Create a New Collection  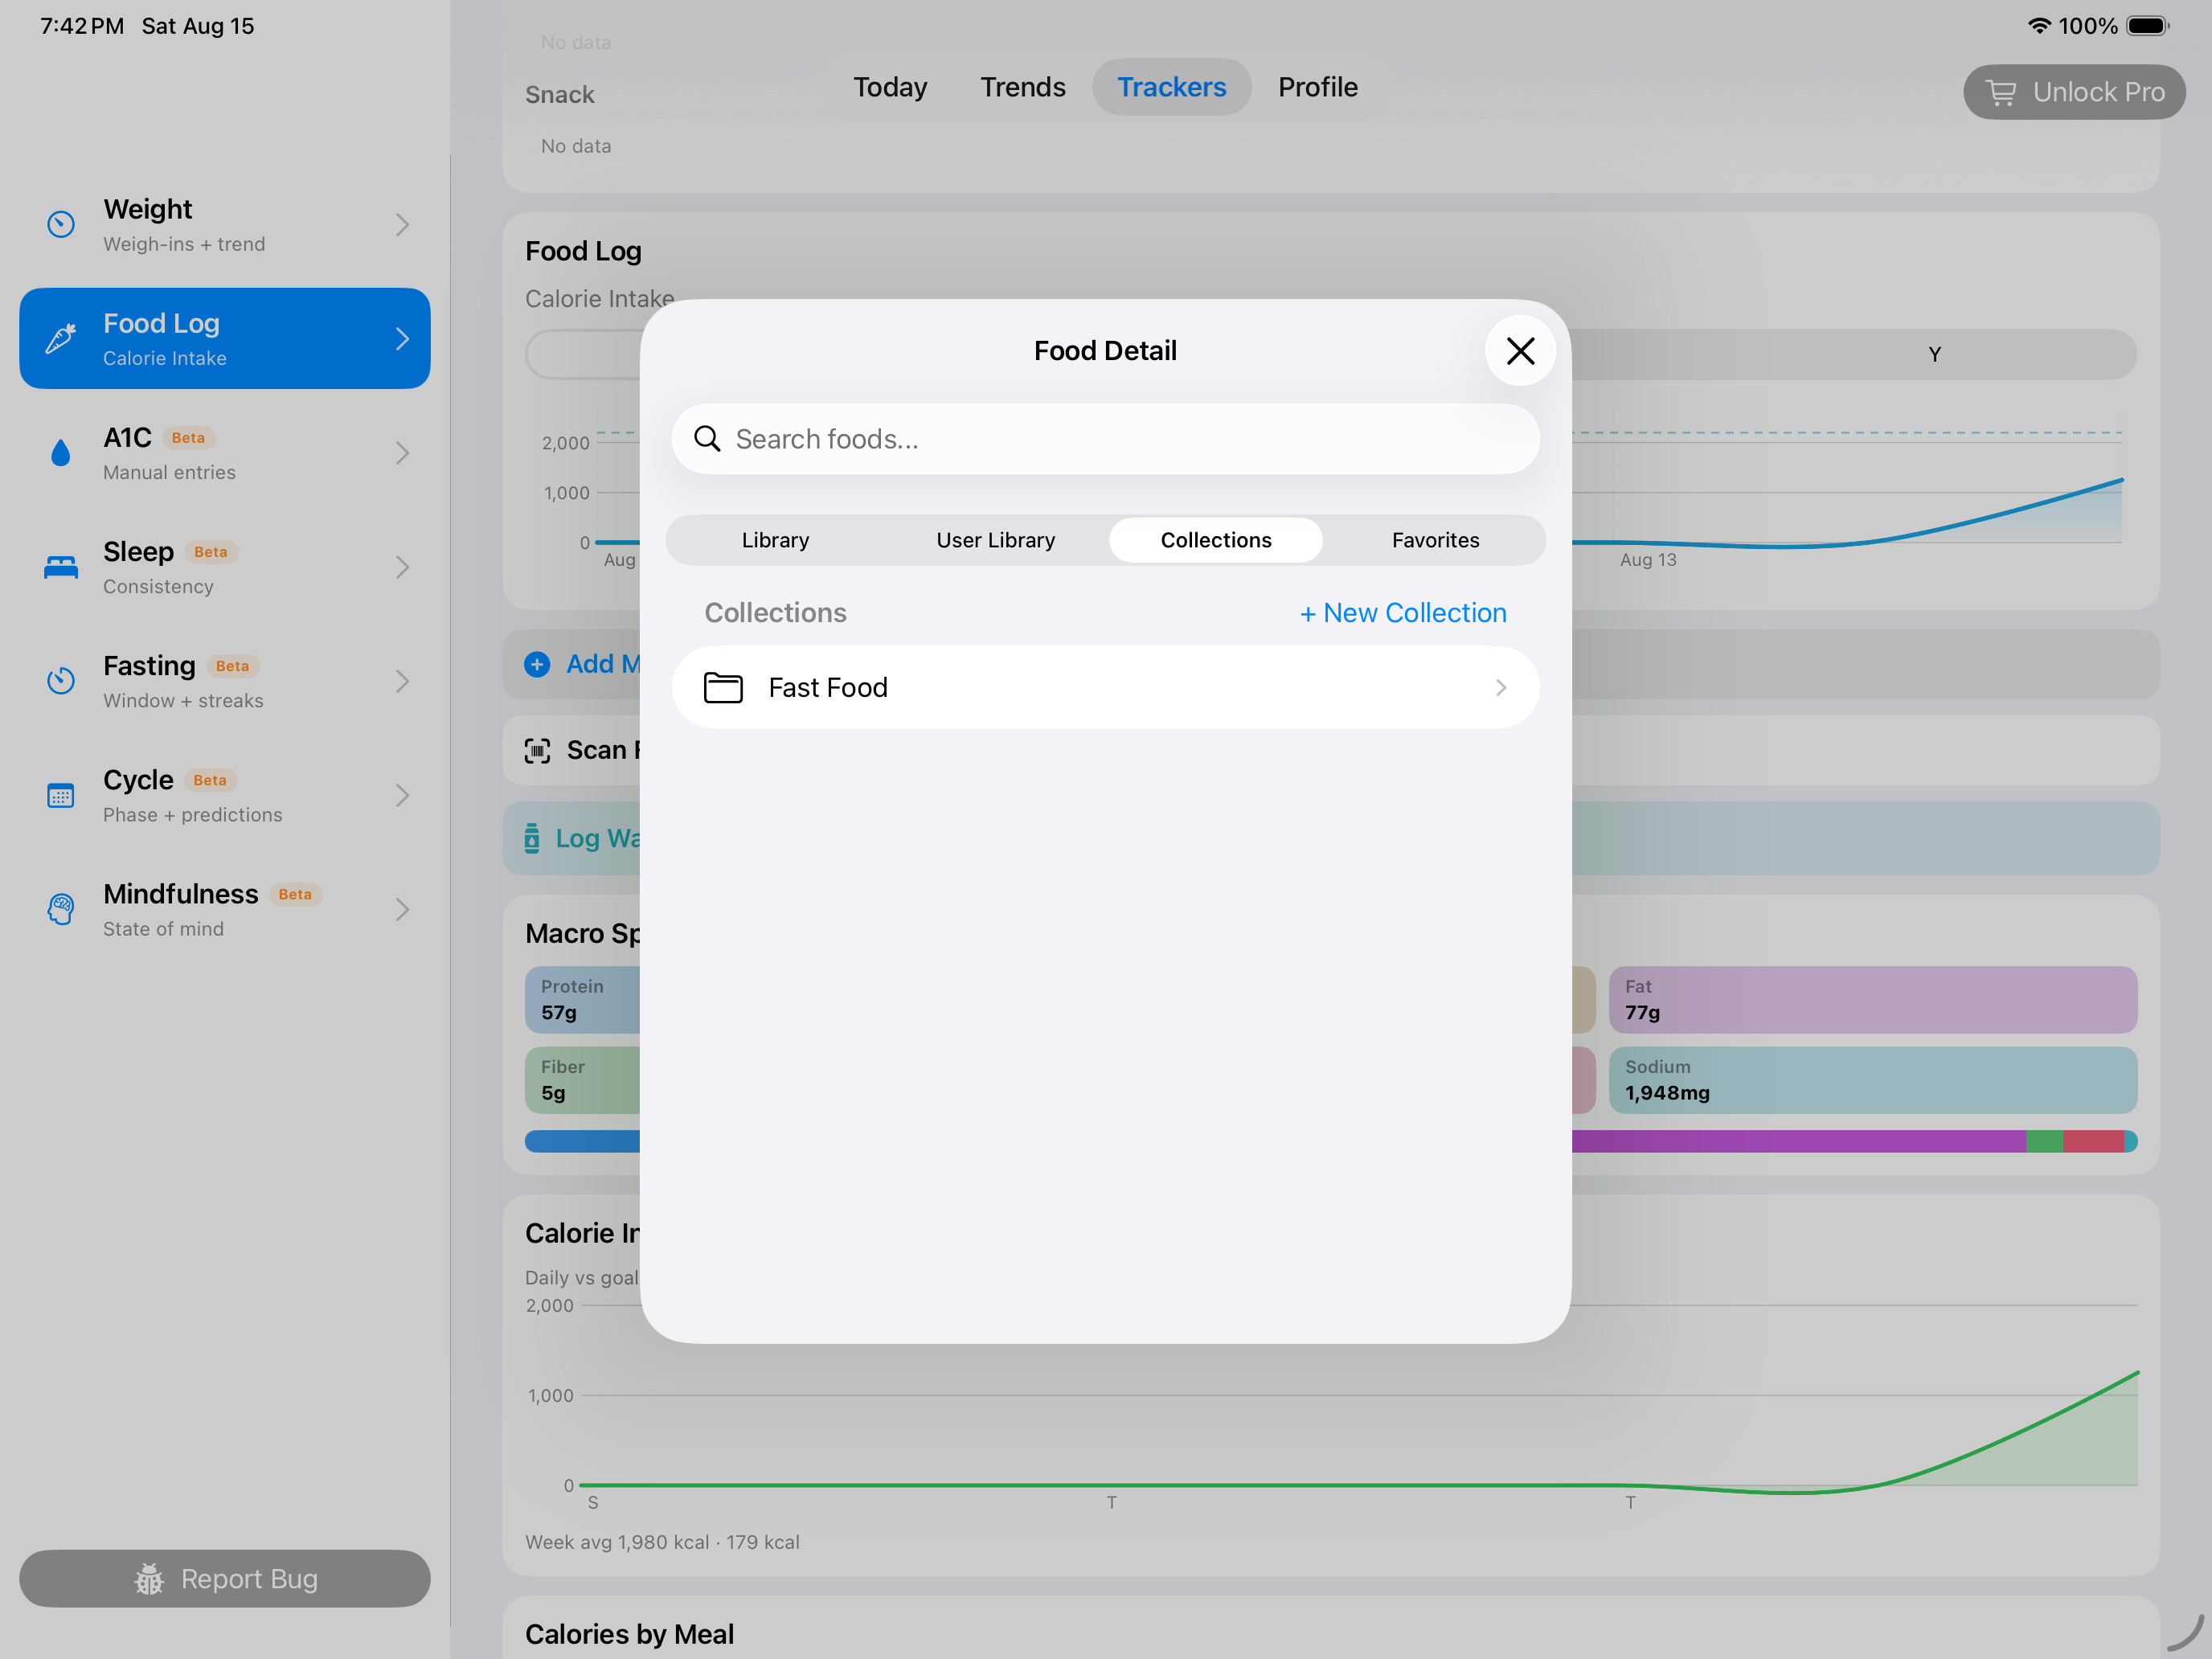click(1403, 613)
